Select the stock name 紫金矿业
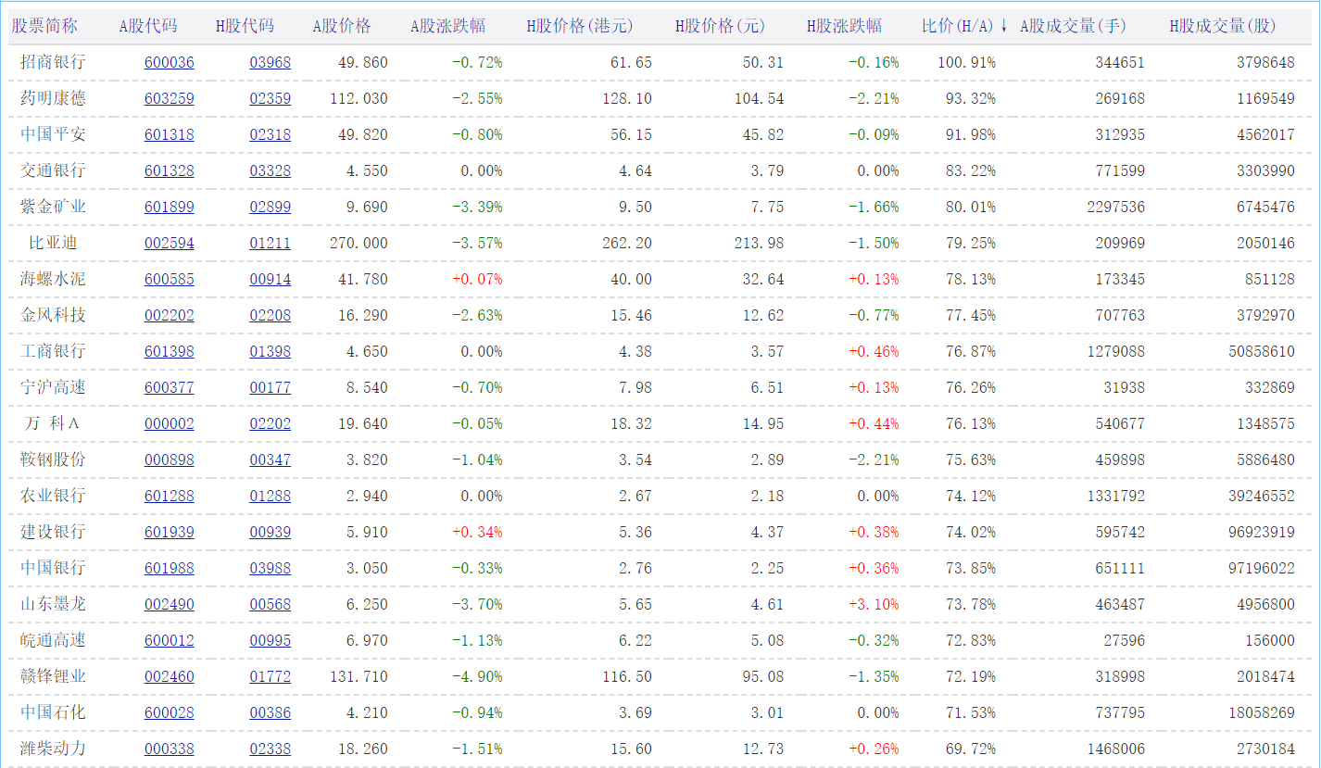This screenshot has height=768, width=1321. click(x=53, y=207)
